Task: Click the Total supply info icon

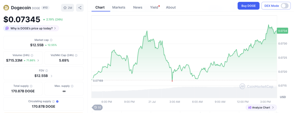Action: coord(31,86)
